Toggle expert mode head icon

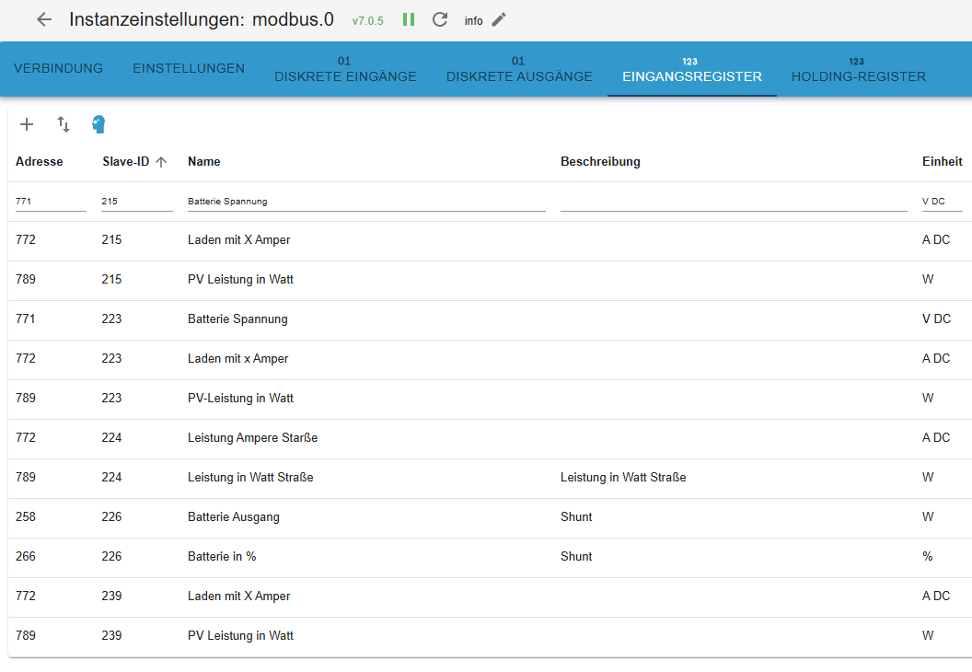[98, 124]
